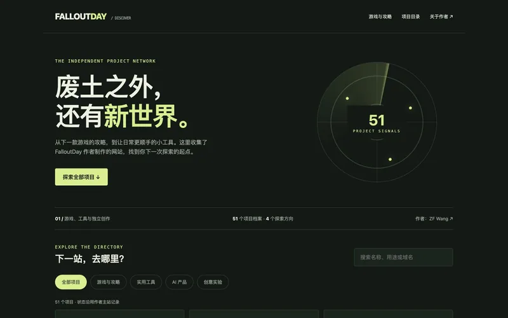Select the 游戏与攻略 filter chip

pos(108,282)
